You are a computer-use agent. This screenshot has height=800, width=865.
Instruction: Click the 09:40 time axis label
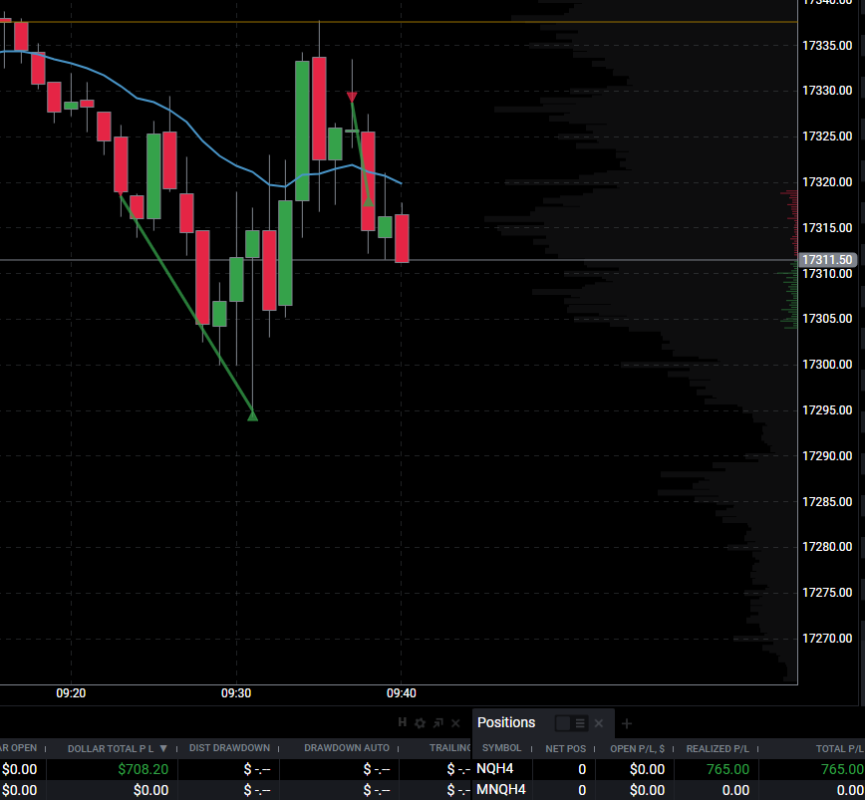click(401, 693)
